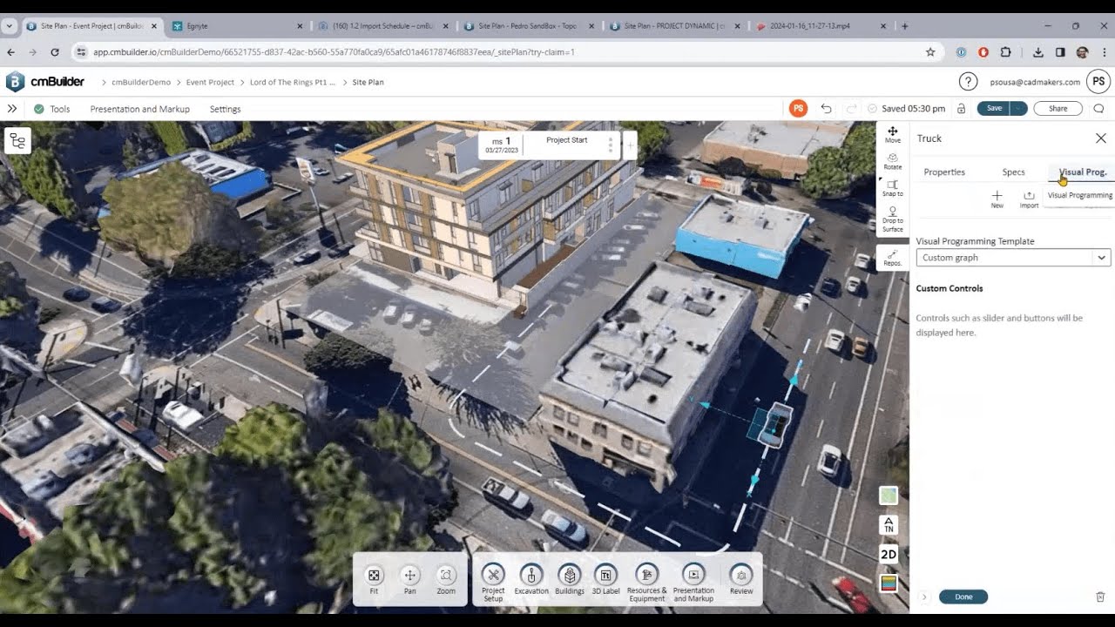Screen dimensions: 1115x627
Task: Open the Visual Programming Template dropdown
Action: (x=1013, y=258)
